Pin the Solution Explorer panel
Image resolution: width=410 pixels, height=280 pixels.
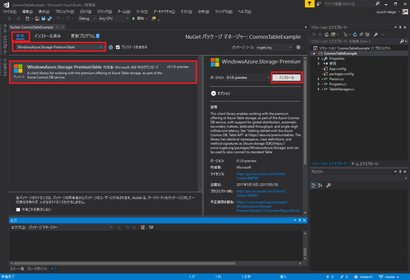pos(400,27)
